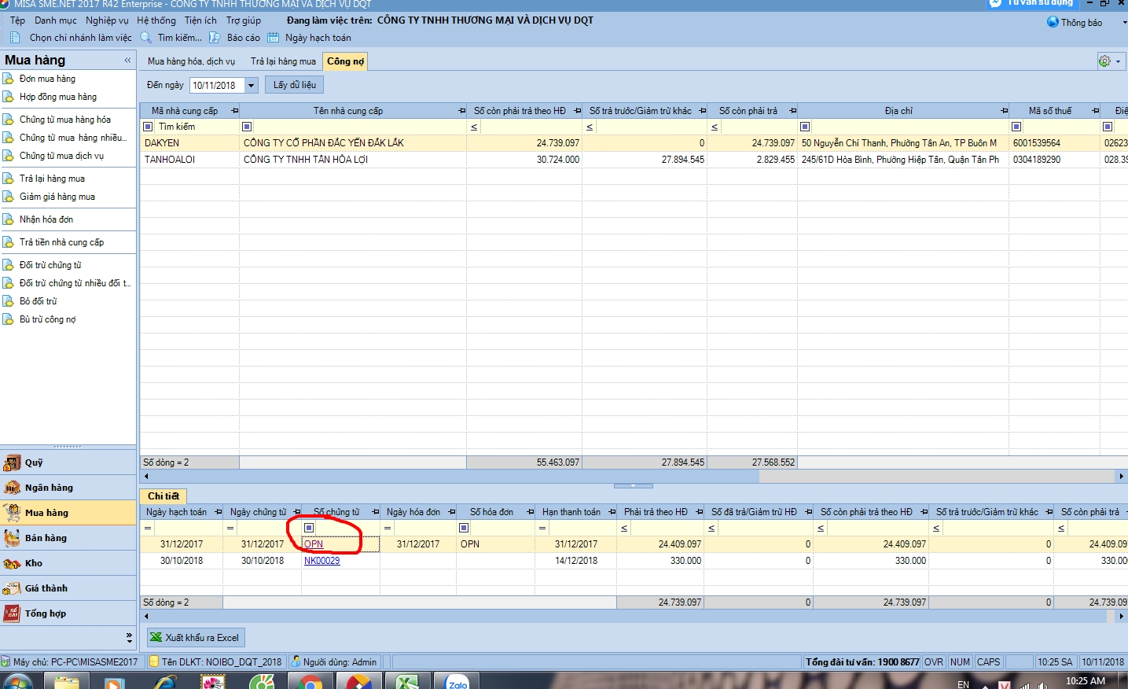1128x689 pixels.
Task: Click the Đến ngày date field
Action: tap(217, 85)
